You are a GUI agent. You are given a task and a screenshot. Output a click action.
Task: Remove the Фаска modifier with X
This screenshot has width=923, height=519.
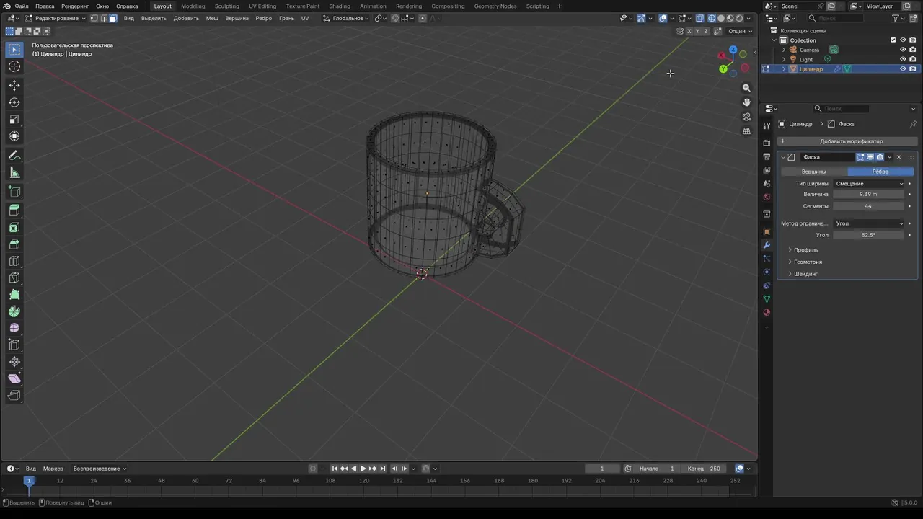(x=898, y=157)
